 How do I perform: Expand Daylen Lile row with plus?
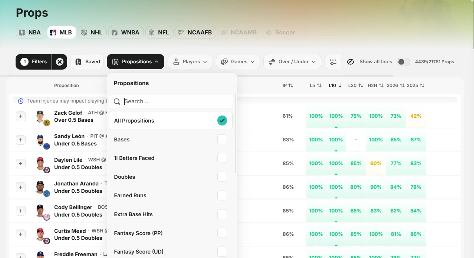pos(21,164)
